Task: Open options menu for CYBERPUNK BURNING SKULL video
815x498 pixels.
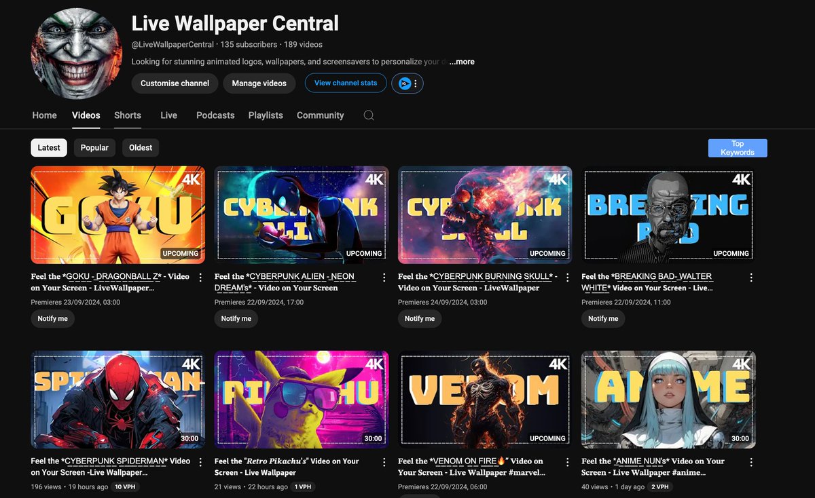Action: 568,277
